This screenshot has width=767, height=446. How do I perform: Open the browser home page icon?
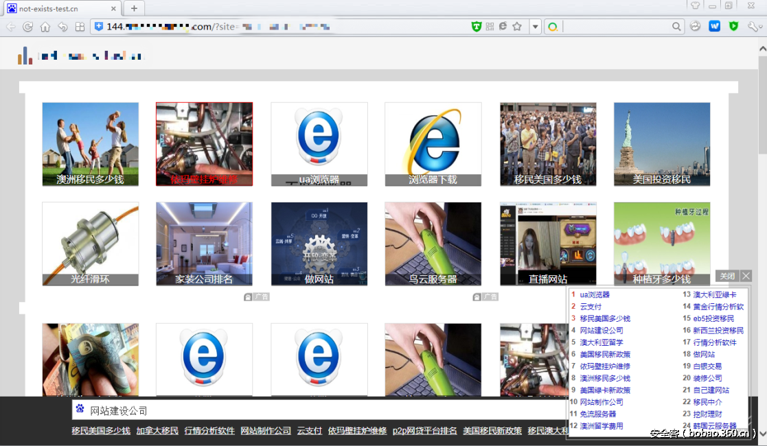(x=45, y=27)
